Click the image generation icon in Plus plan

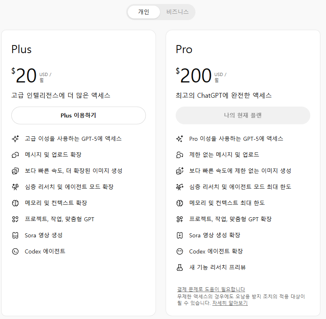click(15, 171)
